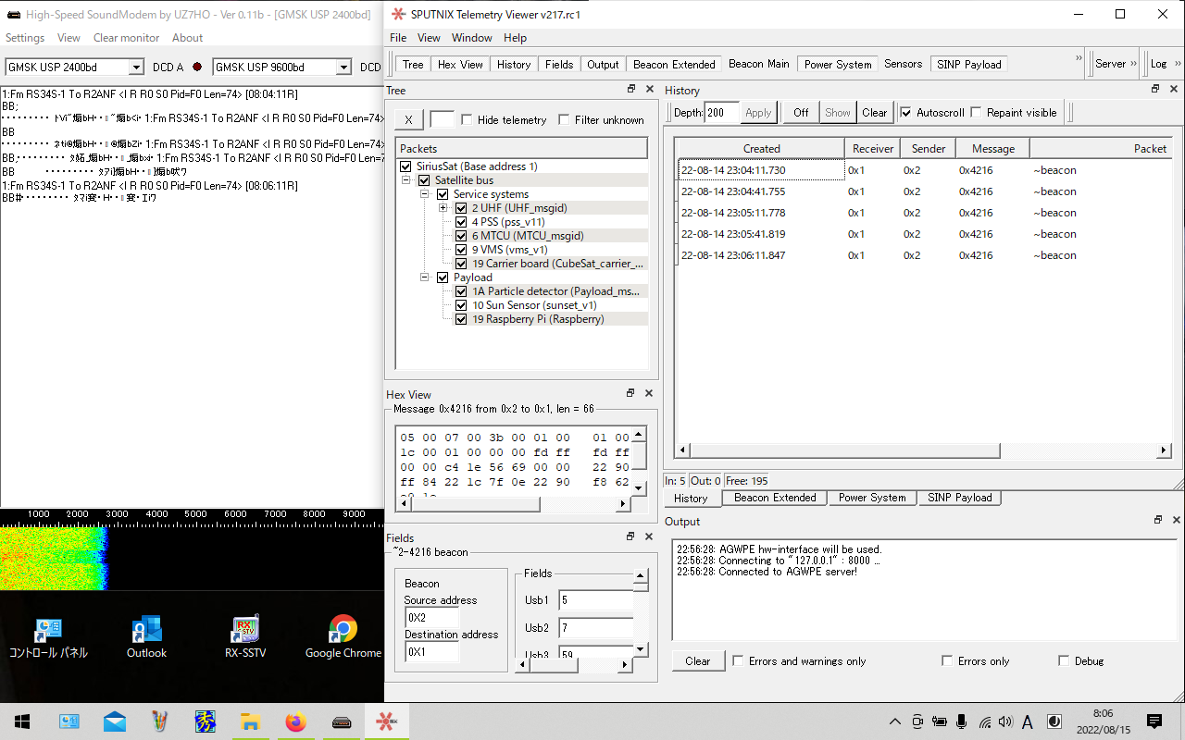Open the コントロール パネル desktop icon

pos(48,637)
